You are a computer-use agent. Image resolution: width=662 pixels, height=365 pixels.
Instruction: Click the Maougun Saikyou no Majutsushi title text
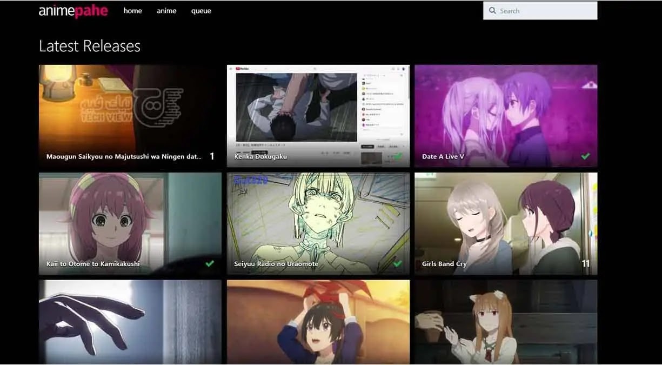124,156
